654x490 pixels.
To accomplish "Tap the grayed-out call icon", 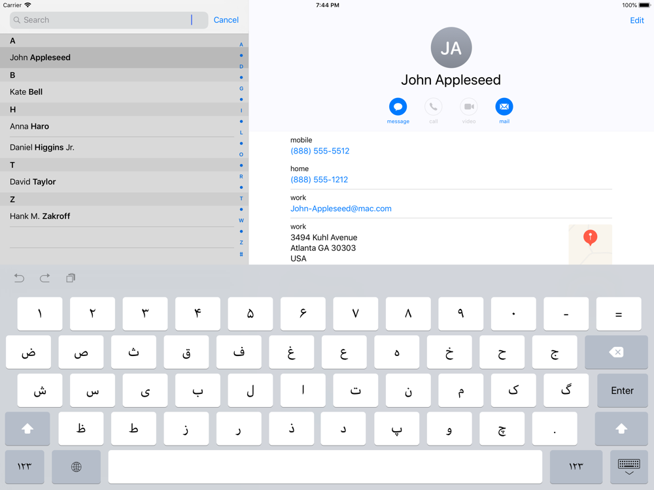I will [x=433, y=106].
